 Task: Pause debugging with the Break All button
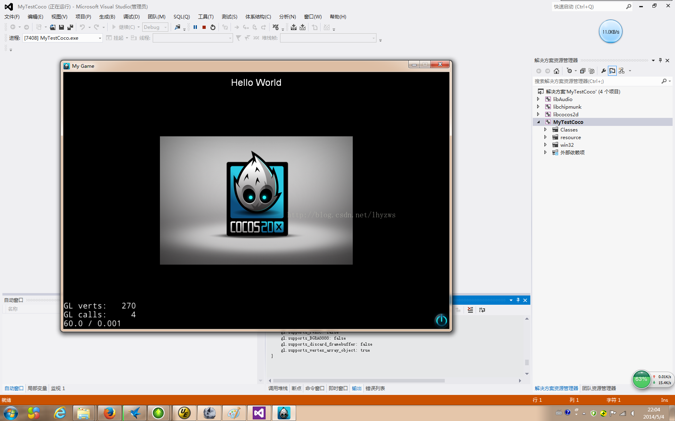195,27
